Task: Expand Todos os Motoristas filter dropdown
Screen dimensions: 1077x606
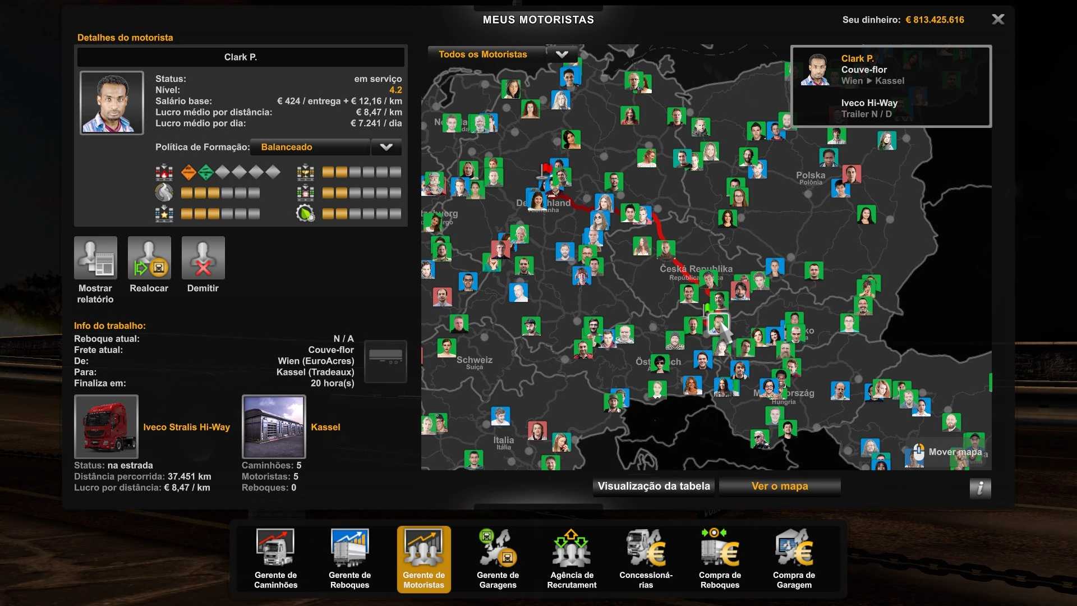Action: pos(561,54)
